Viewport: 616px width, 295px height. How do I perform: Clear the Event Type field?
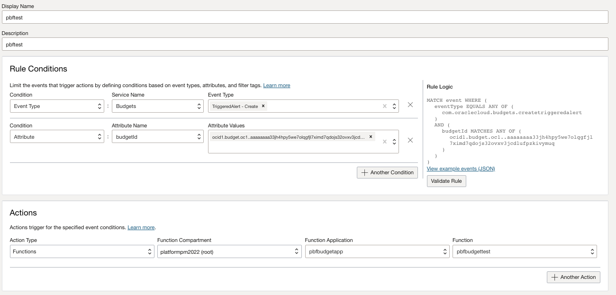385,106
